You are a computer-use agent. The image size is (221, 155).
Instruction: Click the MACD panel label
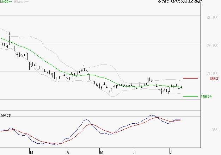pyautogui.click(x=6, y=116)
